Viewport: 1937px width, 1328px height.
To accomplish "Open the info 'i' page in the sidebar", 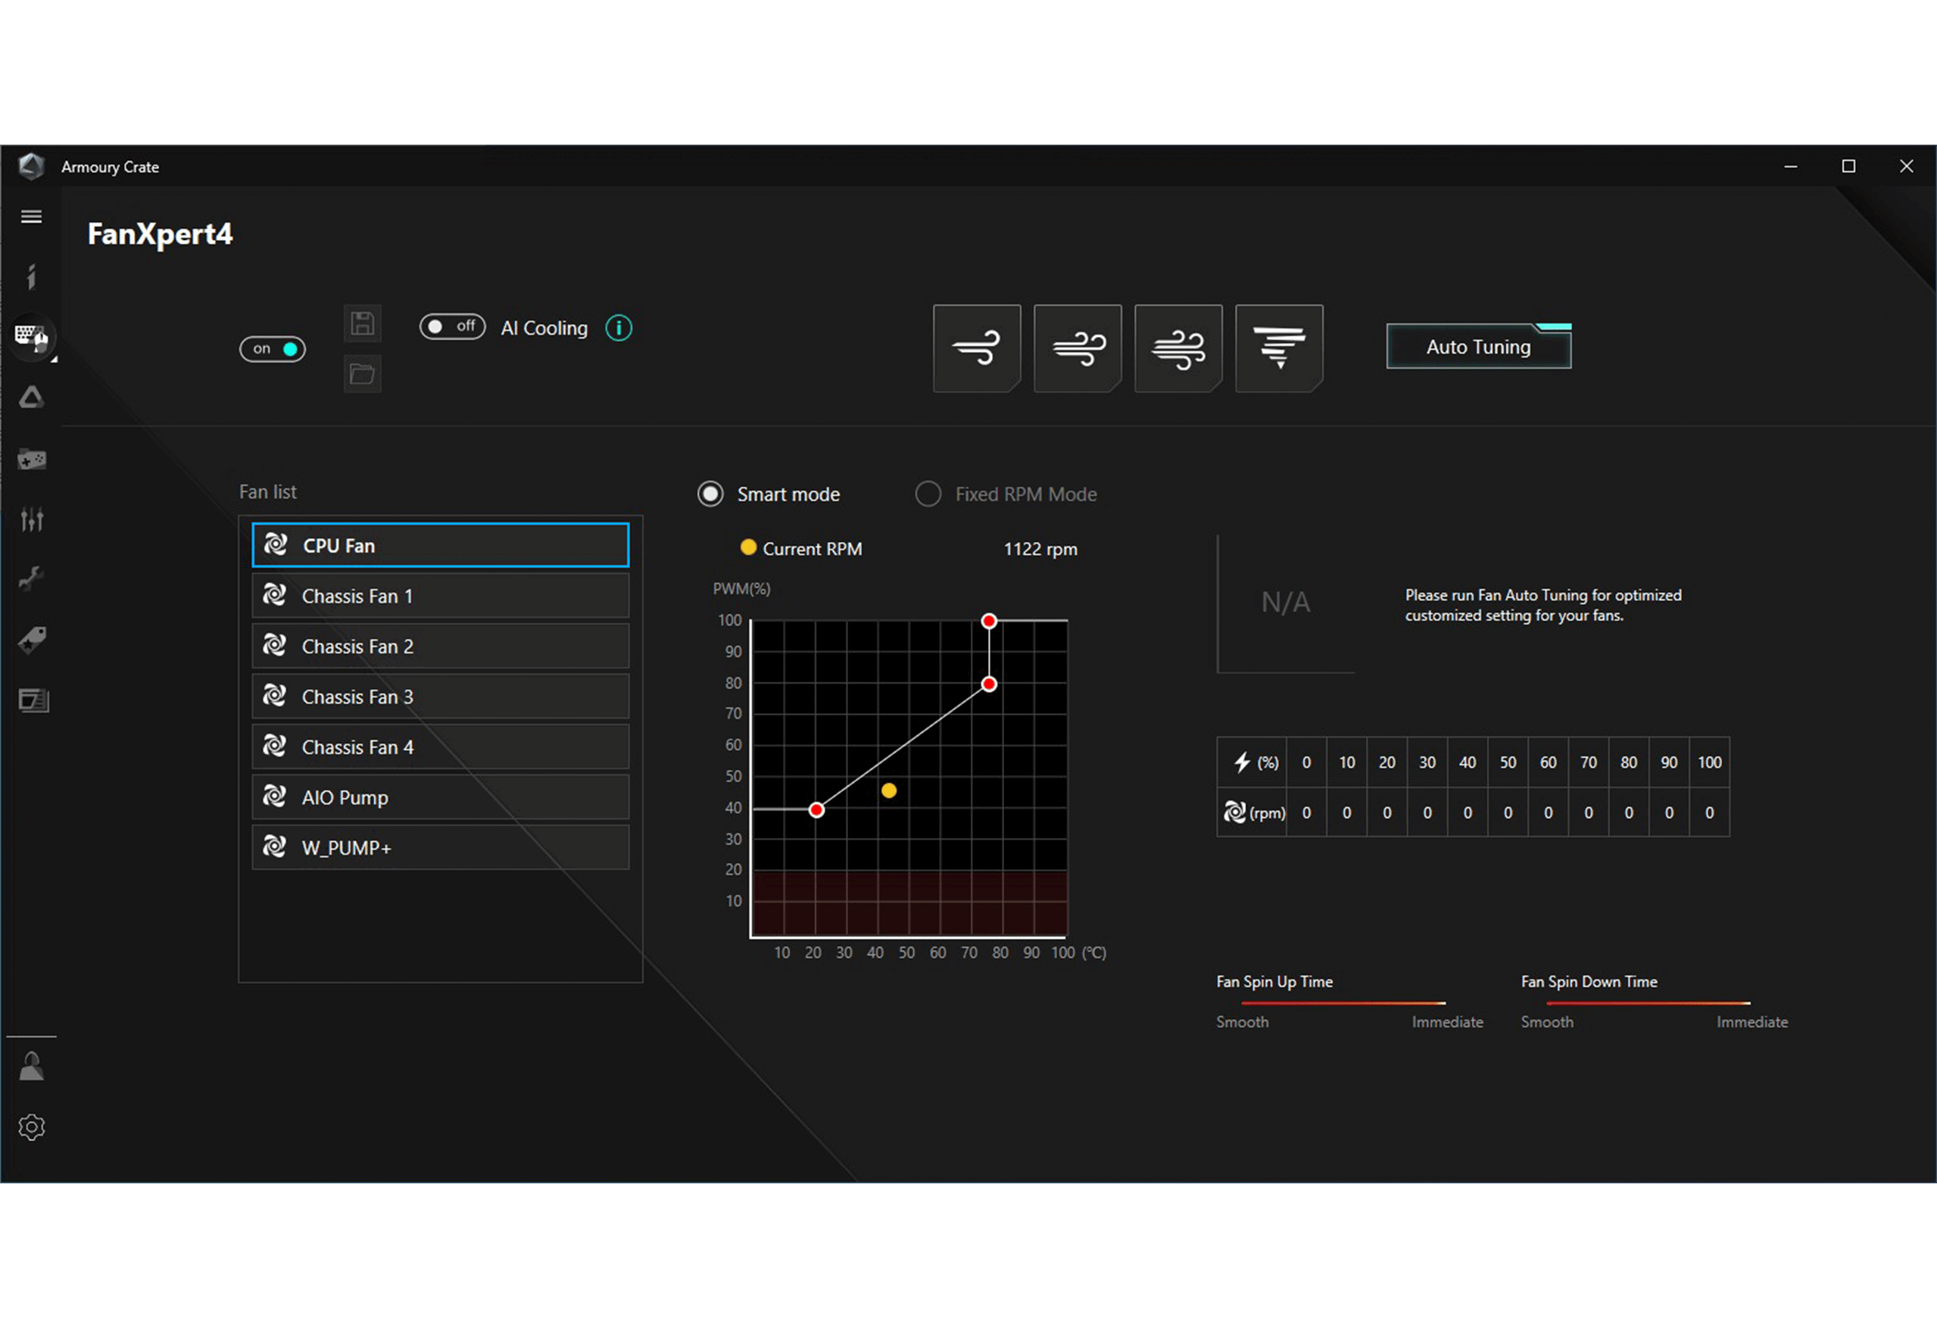I will pyautogui.click(x=32, y=276).
